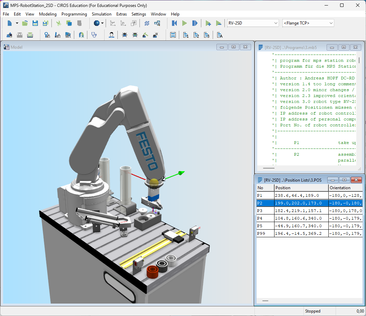The image size is (366, 316).
Task: Click the stethoscope diagnostics icon
Action: click(94, 35)
